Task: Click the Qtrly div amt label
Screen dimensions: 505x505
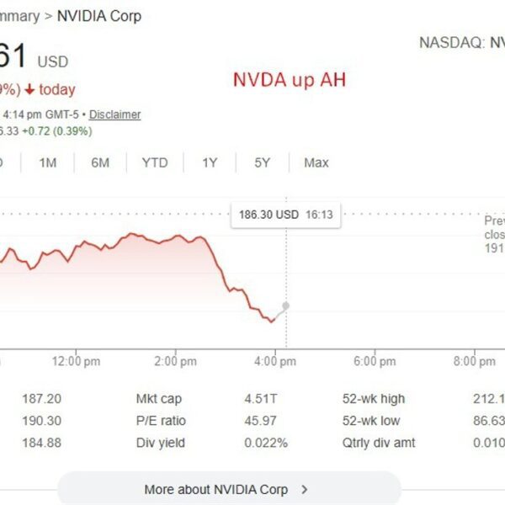Action: tap(378, 443)
